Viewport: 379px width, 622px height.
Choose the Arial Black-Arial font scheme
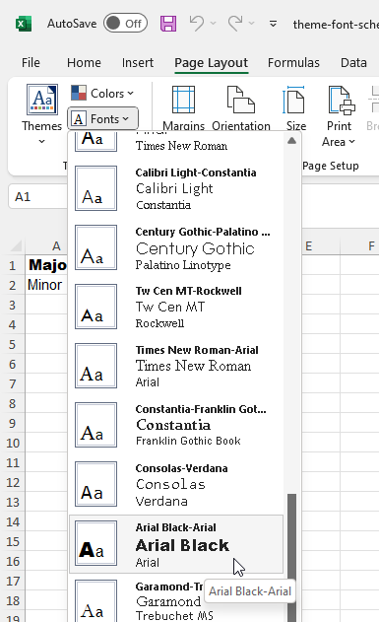(x=176, y=544)
